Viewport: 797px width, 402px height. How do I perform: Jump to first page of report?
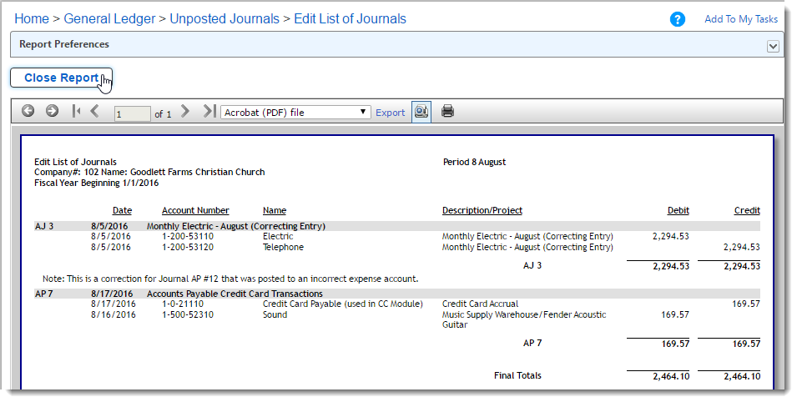[x=76, y=111]
